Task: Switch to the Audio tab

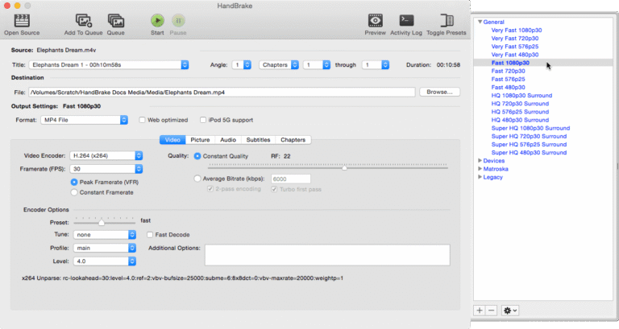Action: pos(228,140)
